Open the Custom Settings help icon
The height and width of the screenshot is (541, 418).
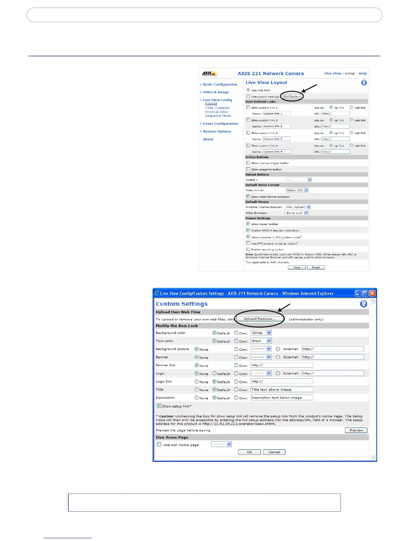364,304
